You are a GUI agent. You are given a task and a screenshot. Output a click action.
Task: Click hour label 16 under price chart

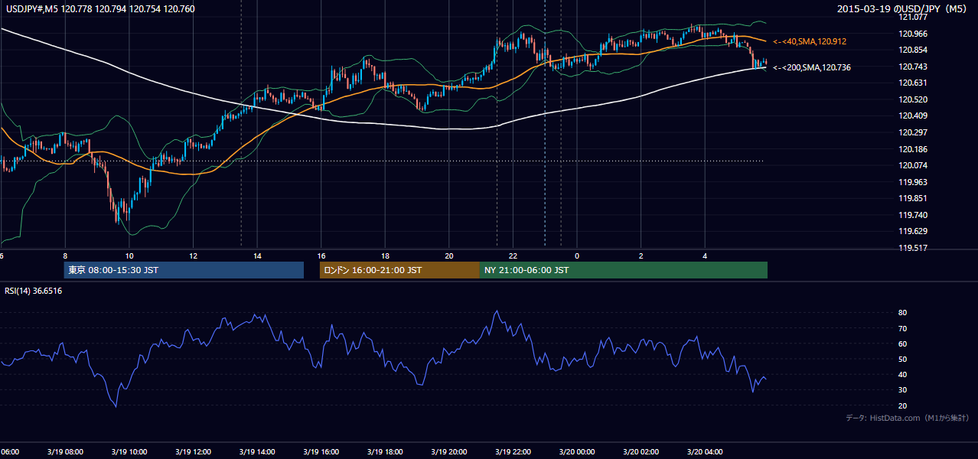click(x=321, y=256)
